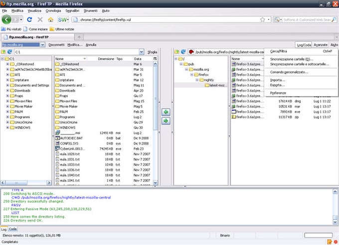Select CONFIG.SYS file icon
The width and height of the screenshot is (339, 245).
click(57, 143)
